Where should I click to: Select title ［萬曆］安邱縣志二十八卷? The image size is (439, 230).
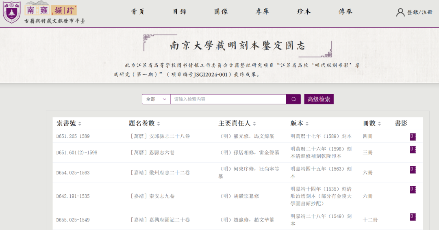point(159,136)
